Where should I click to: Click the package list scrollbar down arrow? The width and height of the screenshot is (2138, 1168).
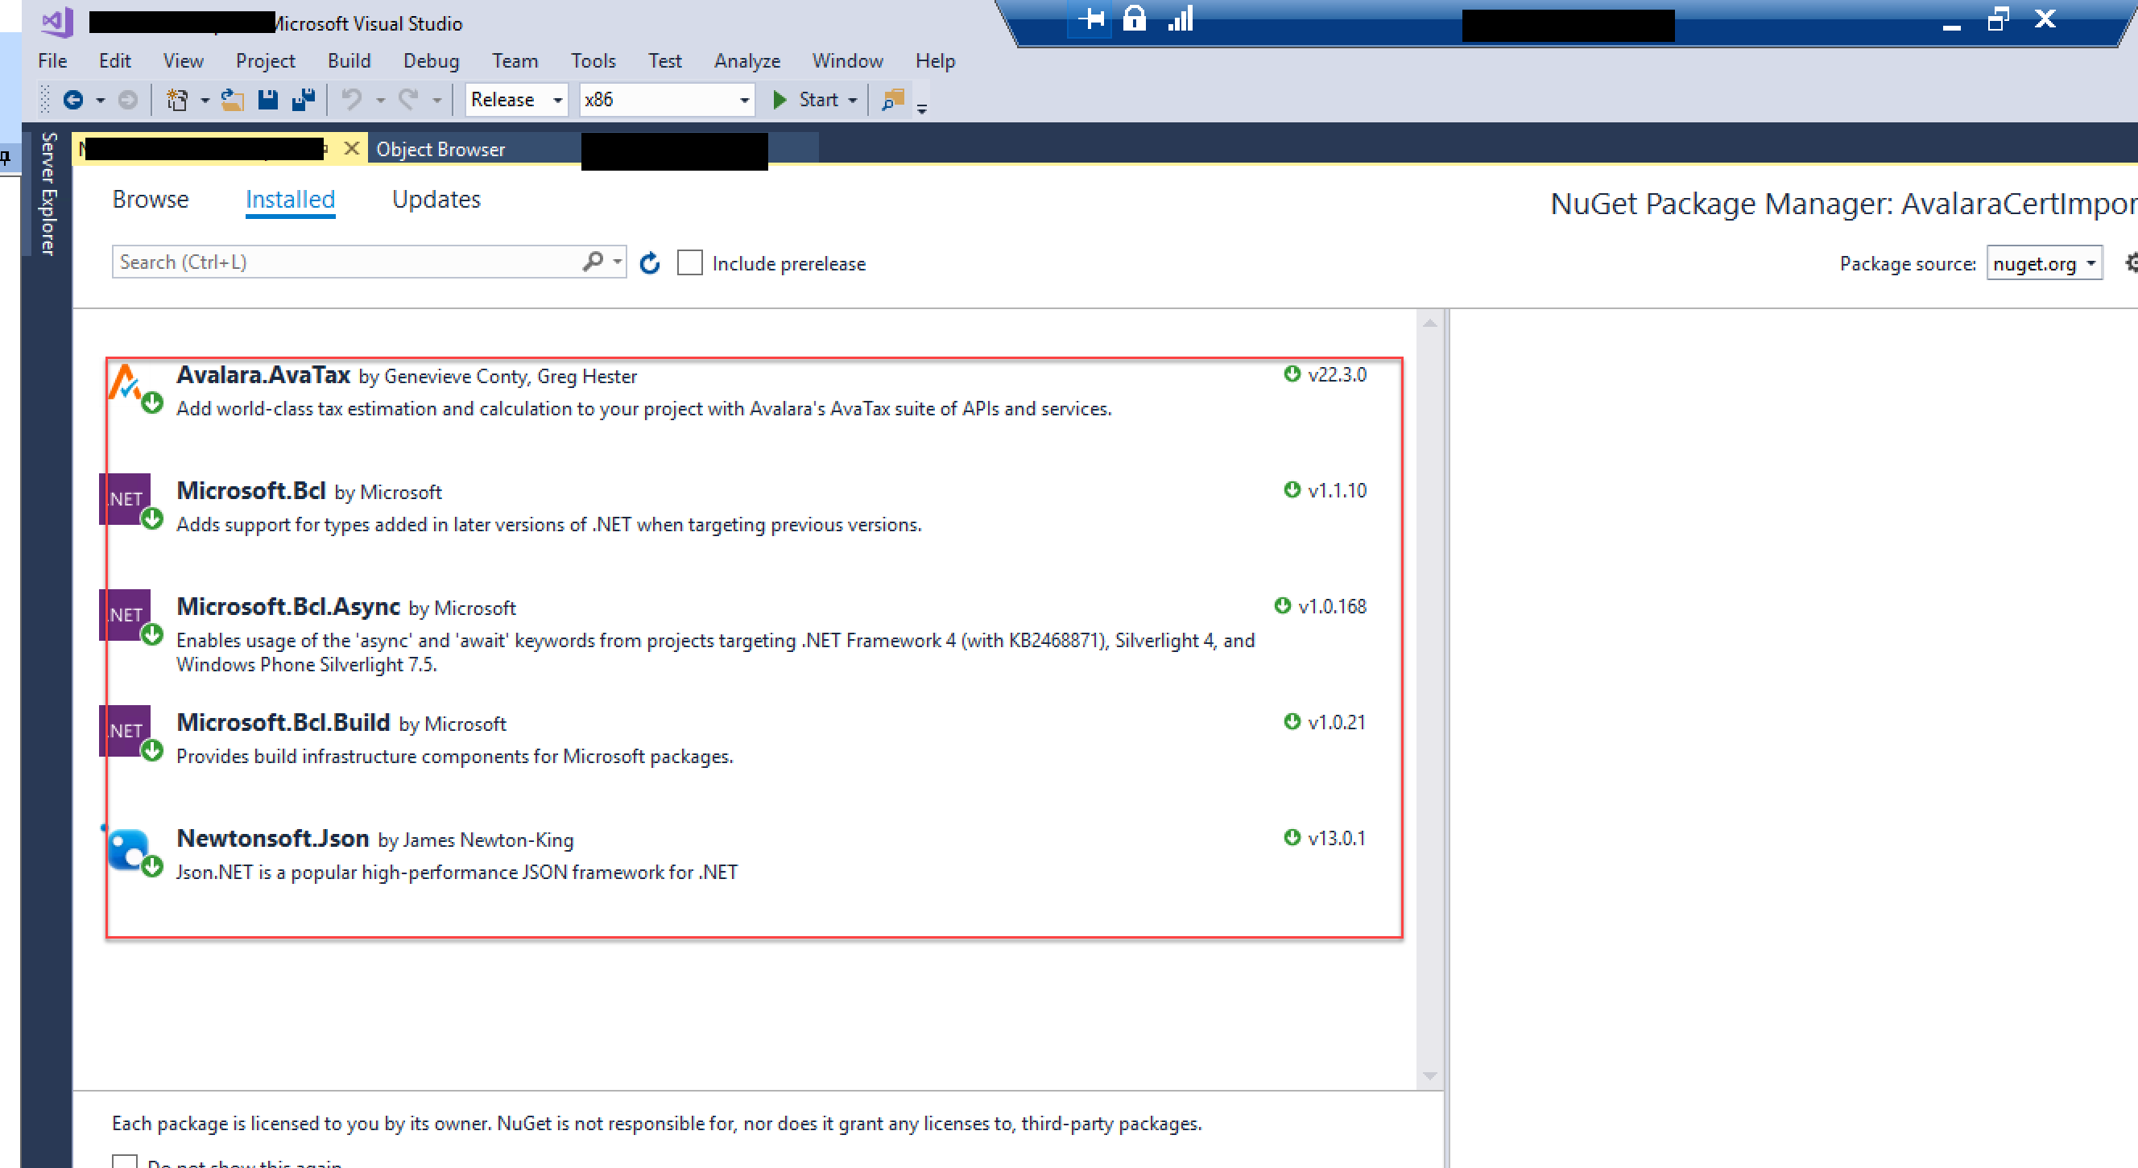[x=1429, y=1077]
